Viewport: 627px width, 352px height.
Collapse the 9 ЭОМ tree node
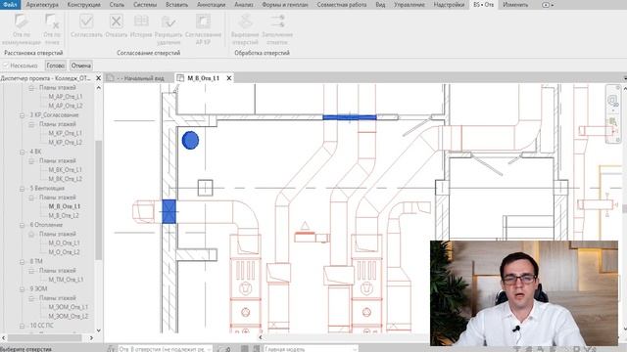click(23, 289)
